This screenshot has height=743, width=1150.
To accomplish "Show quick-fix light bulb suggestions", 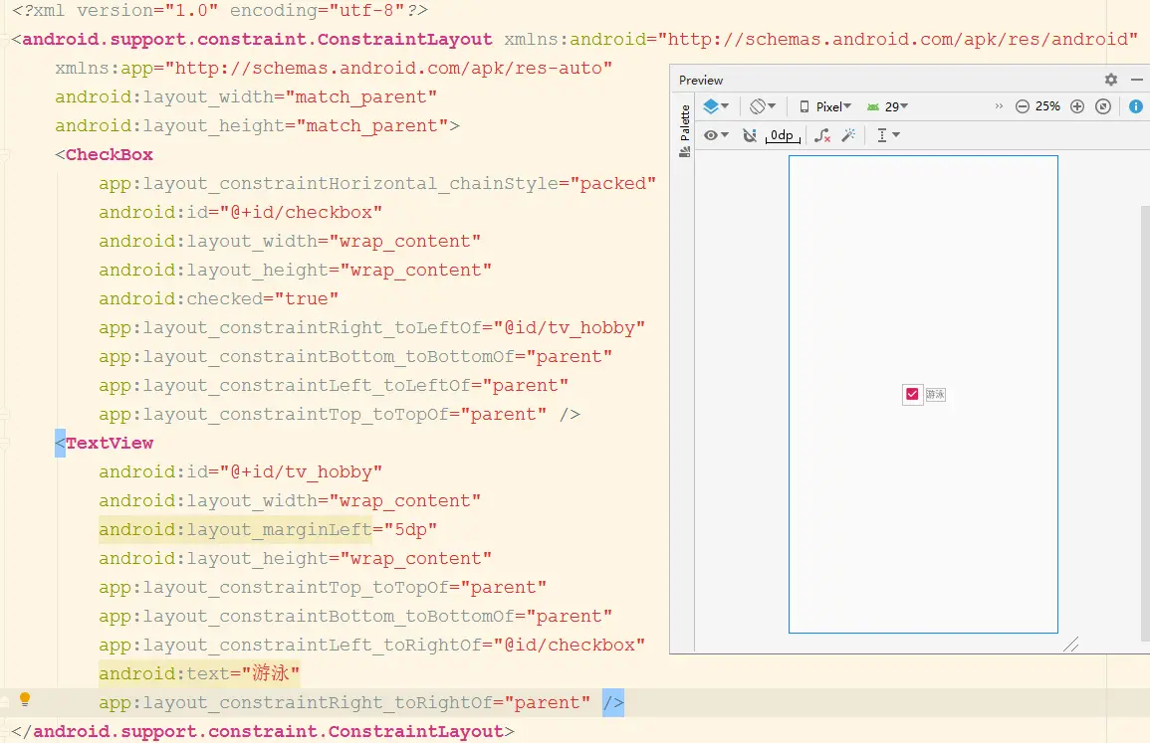I will (x=25, y=699).
